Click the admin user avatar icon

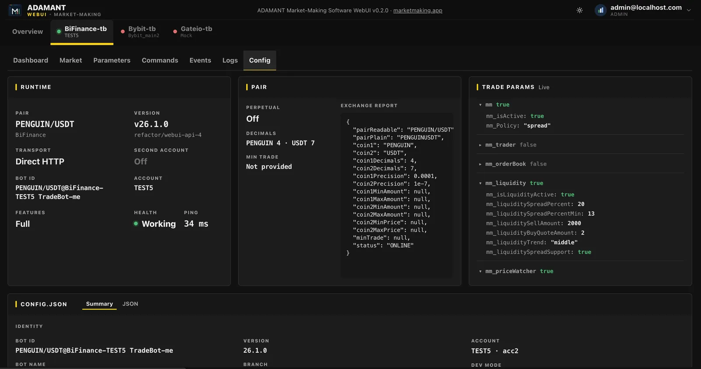(x=601, y=10)
